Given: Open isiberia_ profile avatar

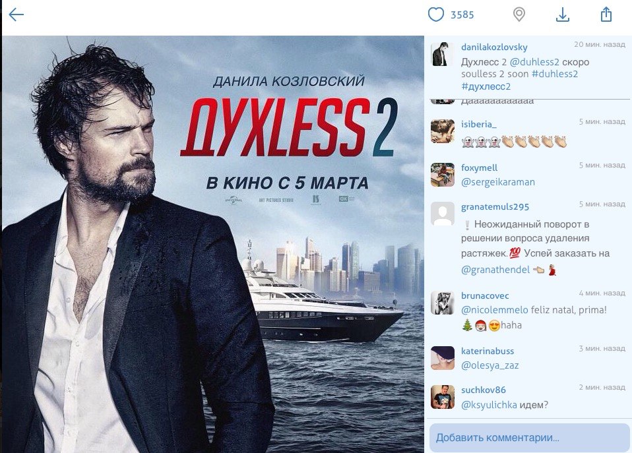Looking at the screenshot, I should point(443,131).
